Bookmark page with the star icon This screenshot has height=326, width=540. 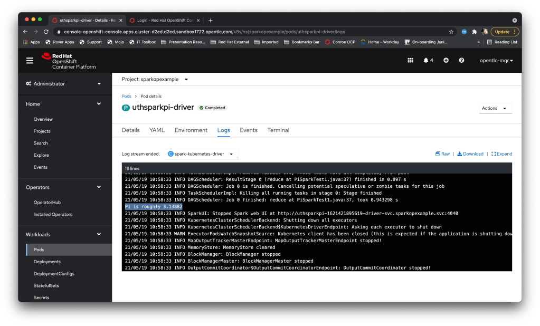tap(451, 32)
